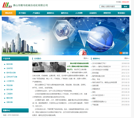Screen dimensions: 134x118
Task: Click the 隆韦 company logo
Action: (x=7, y=5)
